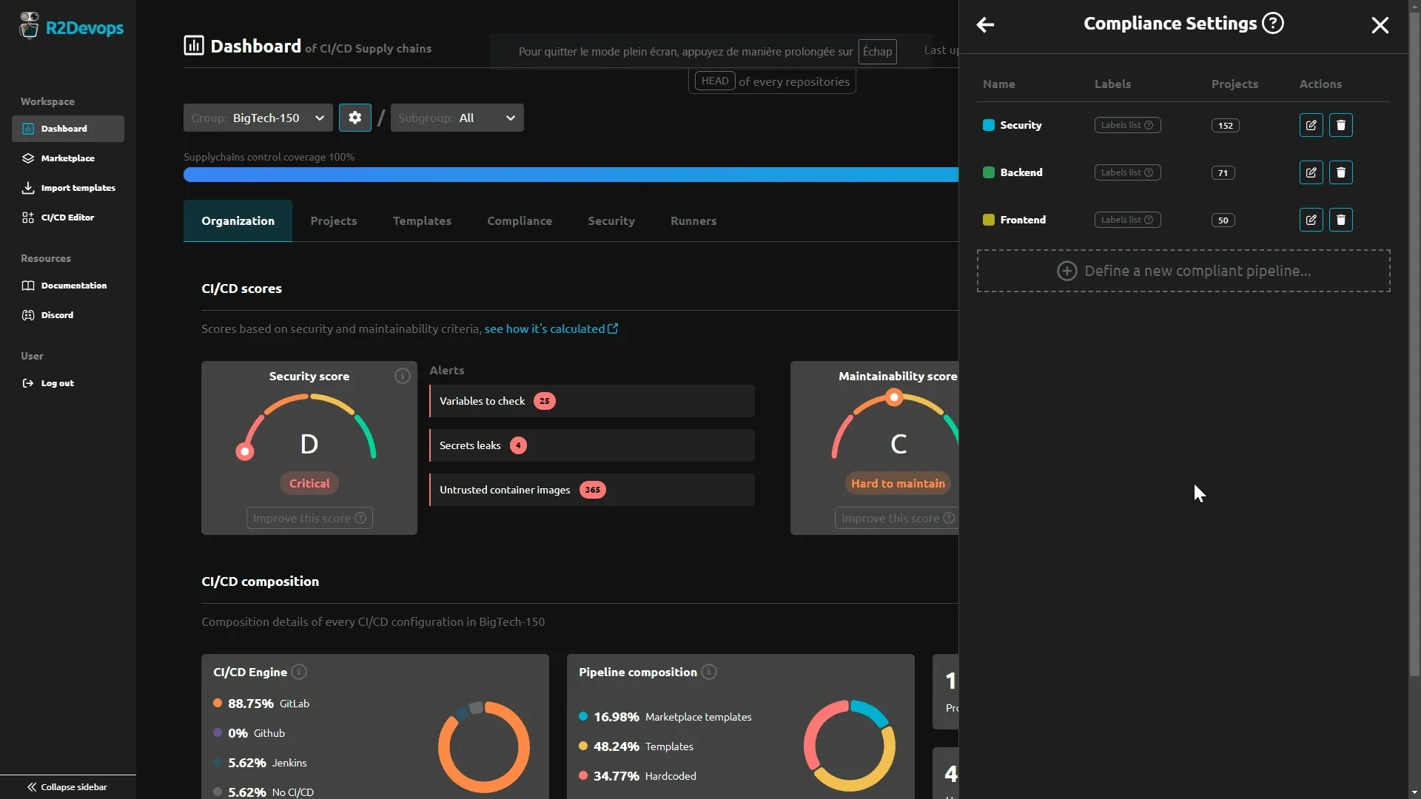Open the labels list for Frontend
Screen dimensions: 1421x799
[x=1126, y=220]
